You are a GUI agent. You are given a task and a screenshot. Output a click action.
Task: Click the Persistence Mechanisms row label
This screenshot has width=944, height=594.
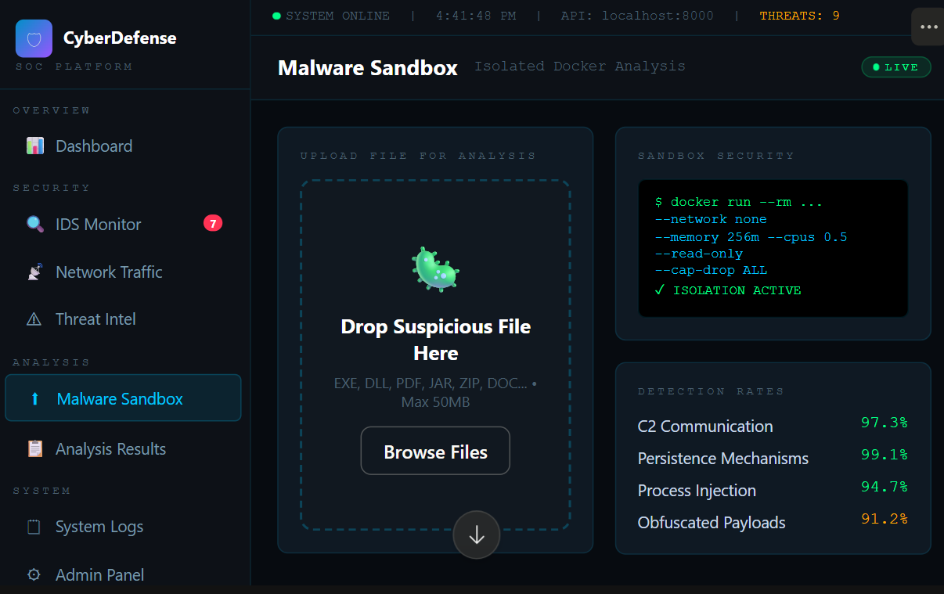point(723,459)
